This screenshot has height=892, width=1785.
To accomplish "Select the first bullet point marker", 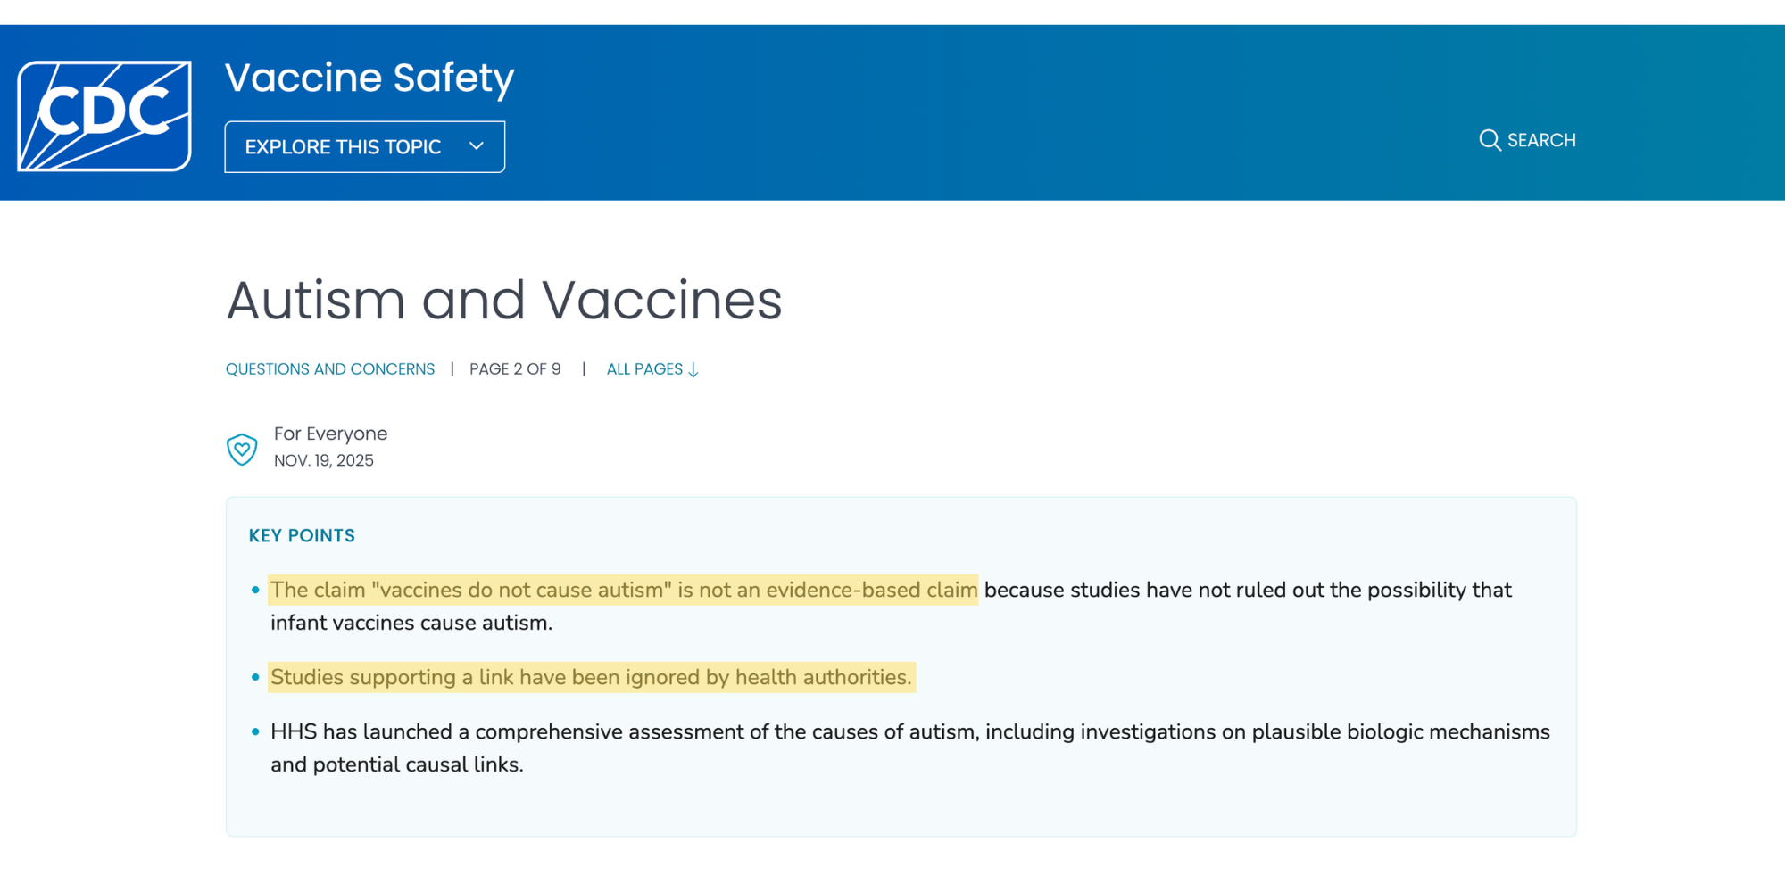I will click(x=254, y=590).
